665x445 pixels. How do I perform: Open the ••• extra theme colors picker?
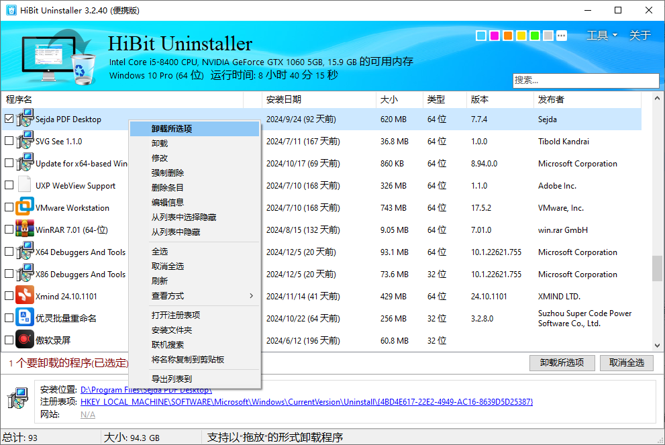tap(561, 35)
